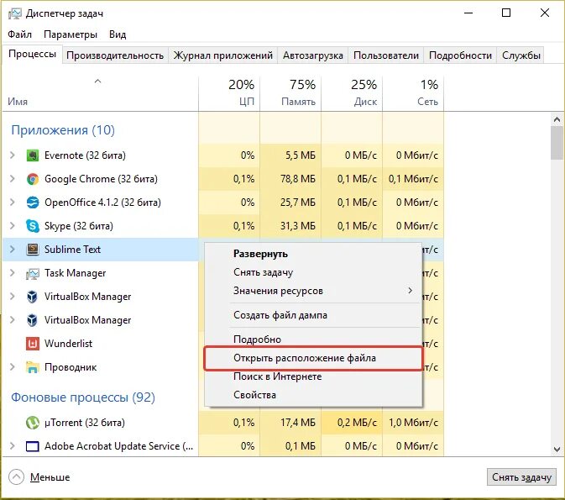Click Evernote's 5,5 МБ memory value
The height and width of the screenshot is (500, 565).
(x=301, y=155)
